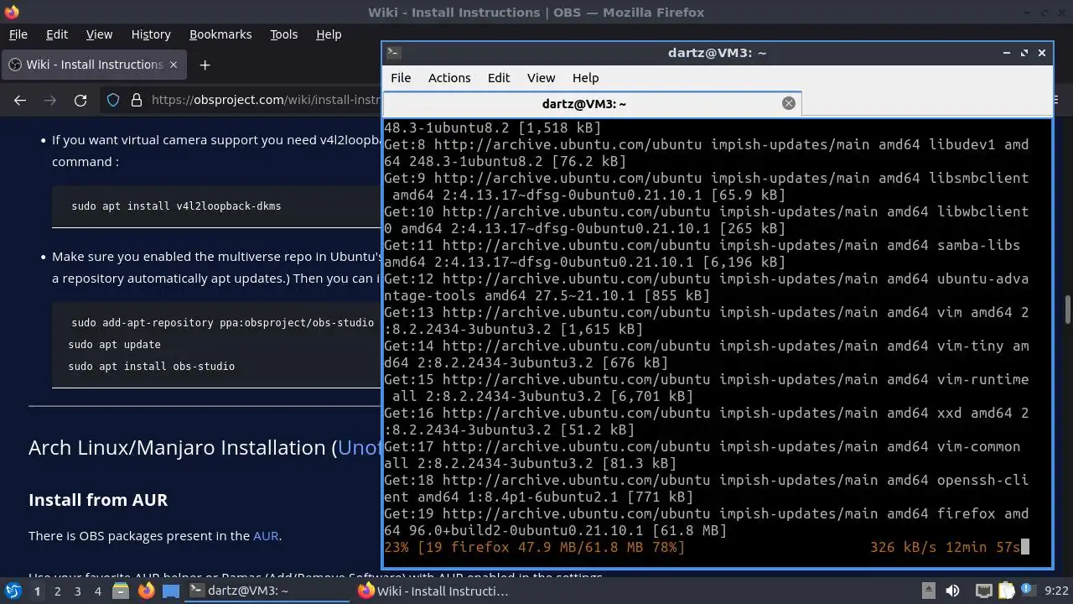Open Firefox Help menu
The height and width of the screenshot is (604, 1073).
[329, 34]
